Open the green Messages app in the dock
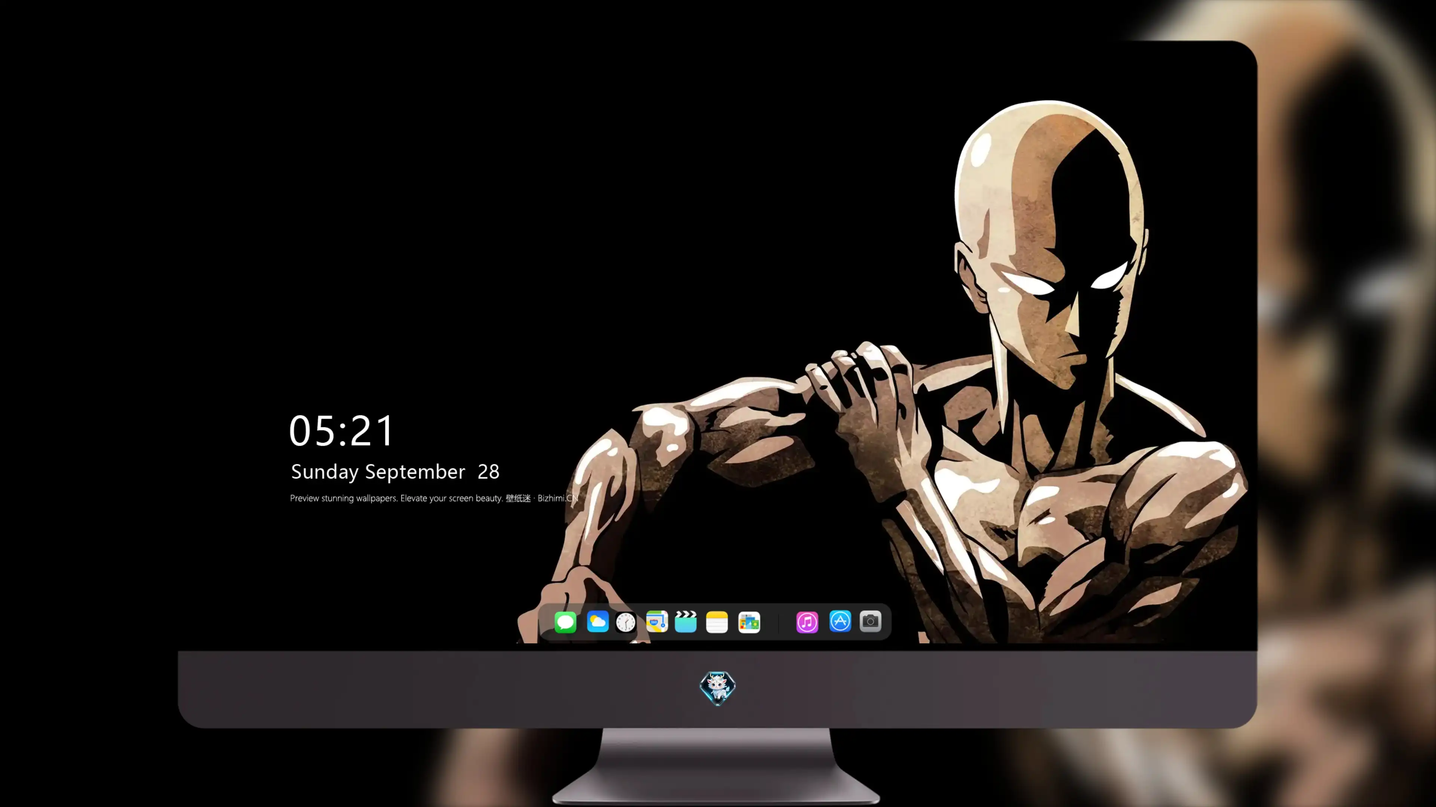Screen dimensions: 1436x807 tap(565, 622)
